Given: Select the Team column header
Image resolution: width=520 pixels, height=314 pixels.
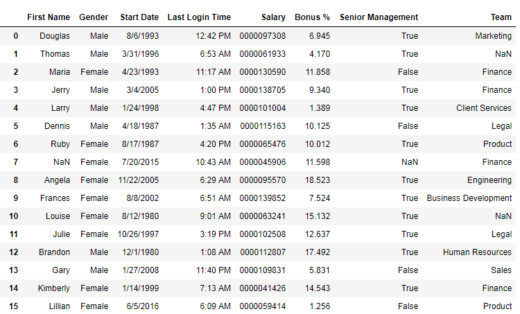Looking at the screenshot, I should pyautogui.click(x=500, y=17).
